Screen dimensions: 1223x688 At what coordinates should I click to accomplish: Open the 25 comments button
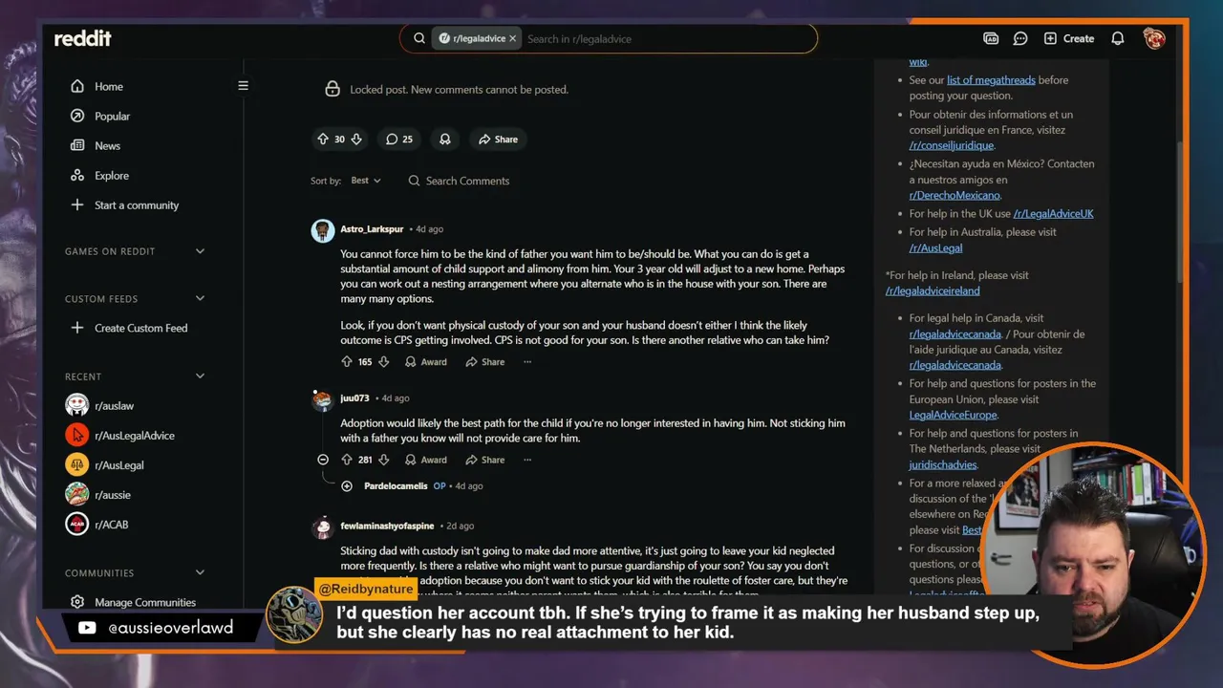click(399, 140)
